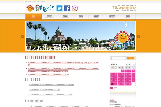Select August 31 on the calendar
Image resolution: width=161 pixels, height=107 pixels.
coord(130,84)
